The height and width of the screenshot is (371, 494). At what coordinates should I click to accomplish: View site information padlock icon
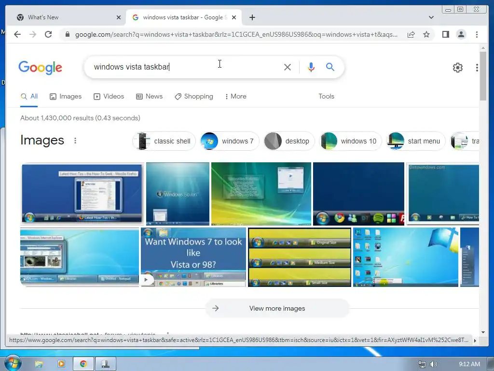tap(67, 34)
